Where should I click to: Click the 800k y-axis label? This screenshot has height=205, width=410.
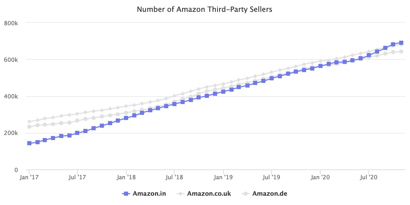pyautogui.click(x=11, y=23)
